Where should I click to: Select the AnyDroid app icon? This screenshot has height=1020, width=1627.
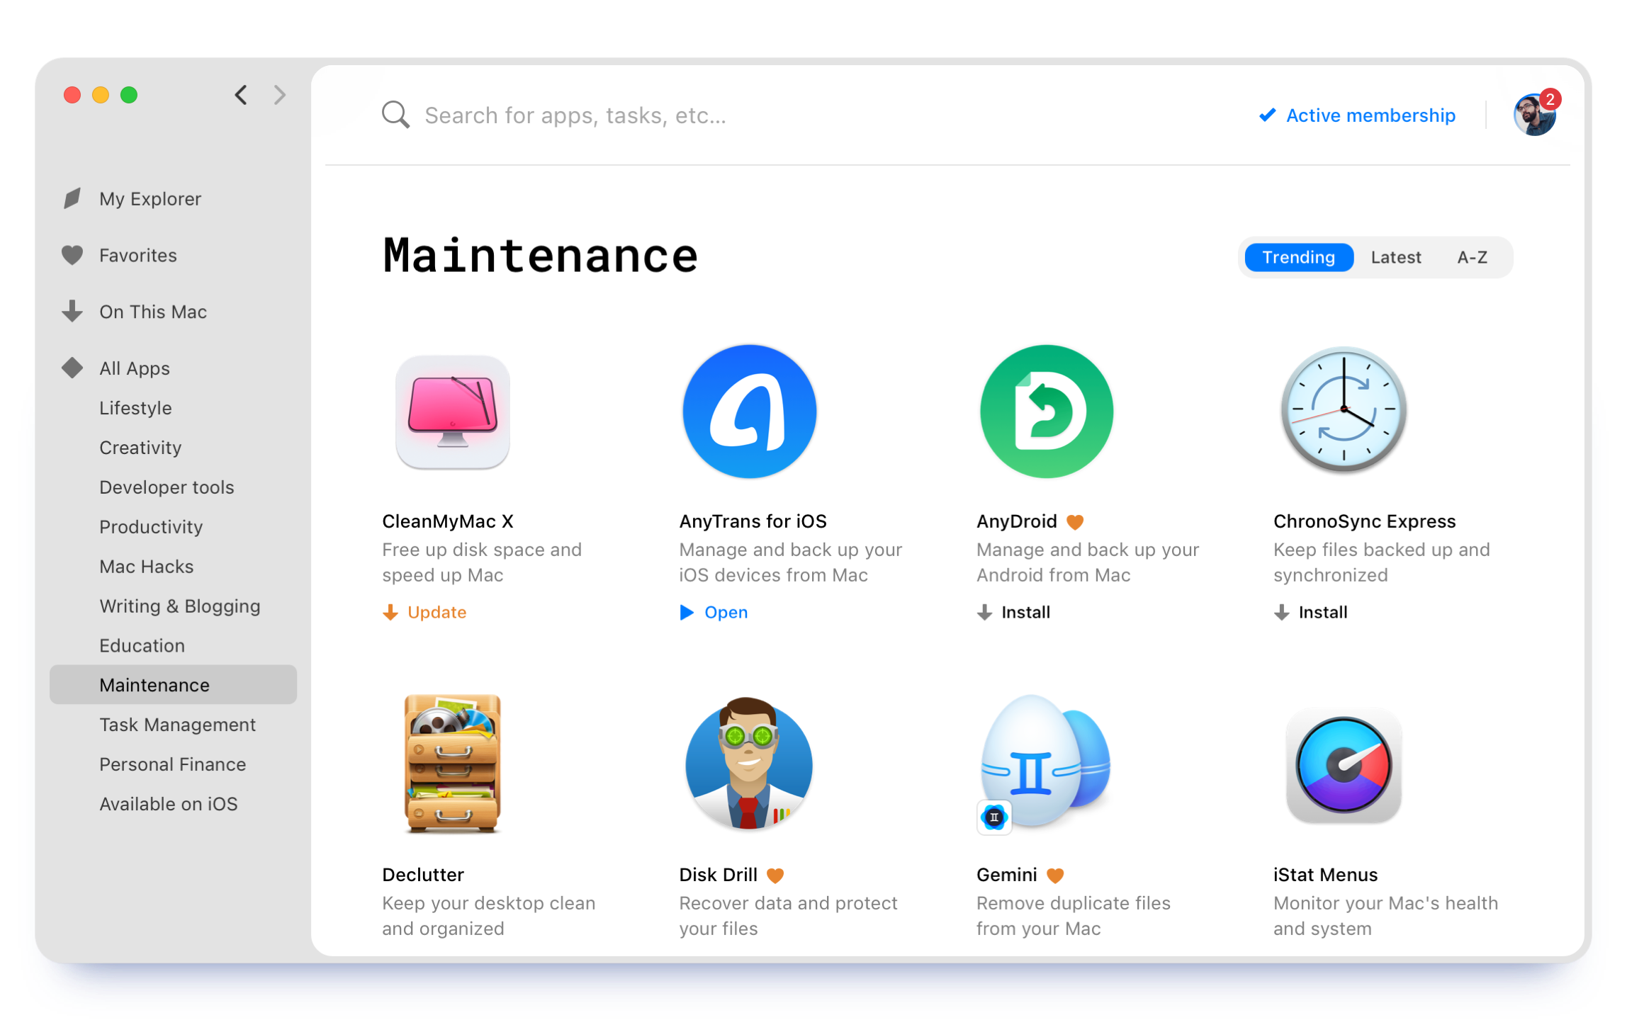coord(1046,412)
